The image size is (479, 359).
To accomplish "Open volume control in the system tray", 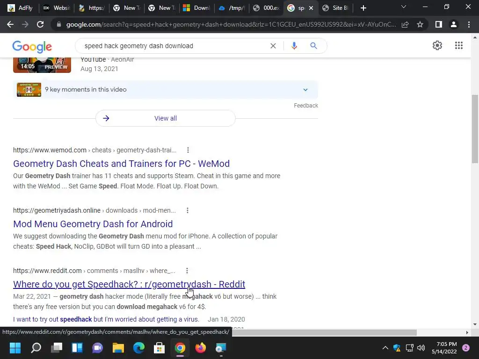I will click(421, 348).
